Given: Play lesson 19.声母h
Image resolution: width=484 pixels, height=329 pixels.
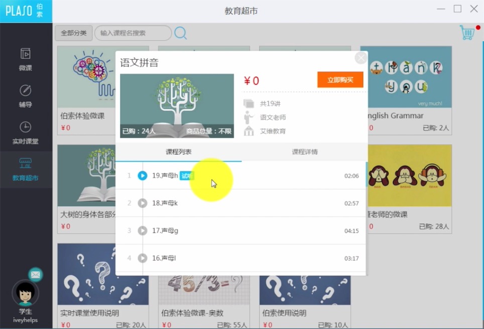Looking at the screenshot, I should pos(143,176).
